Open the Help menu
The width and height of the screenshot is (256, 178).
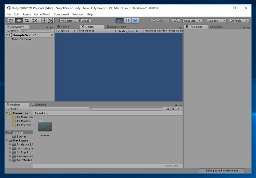90,14
